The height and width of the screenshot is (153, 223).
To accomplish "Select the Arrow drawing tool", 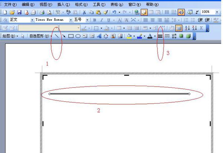I will [64, 36].
